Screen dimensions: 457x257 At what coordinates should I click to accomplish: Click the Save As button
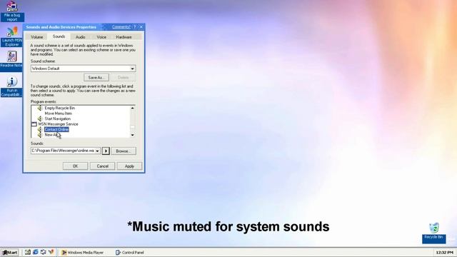point(96,78)
